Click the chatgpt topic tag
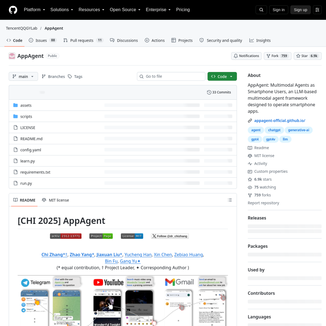 [x=274, y=130]
